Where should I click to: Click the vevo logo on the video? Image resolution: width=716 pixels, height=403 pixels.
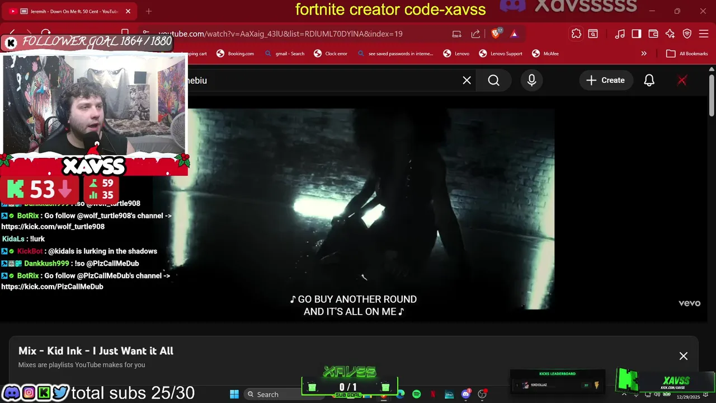(689, 303)
